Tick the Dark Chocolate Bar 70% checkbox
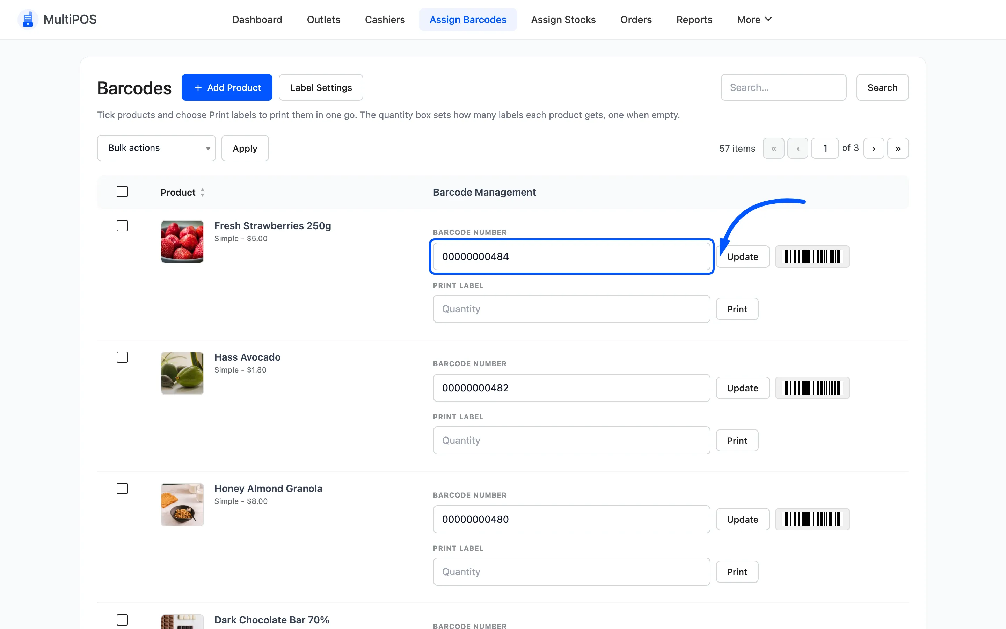Image resolution: width=1006 pixels, height=629 pixels. 122,620
